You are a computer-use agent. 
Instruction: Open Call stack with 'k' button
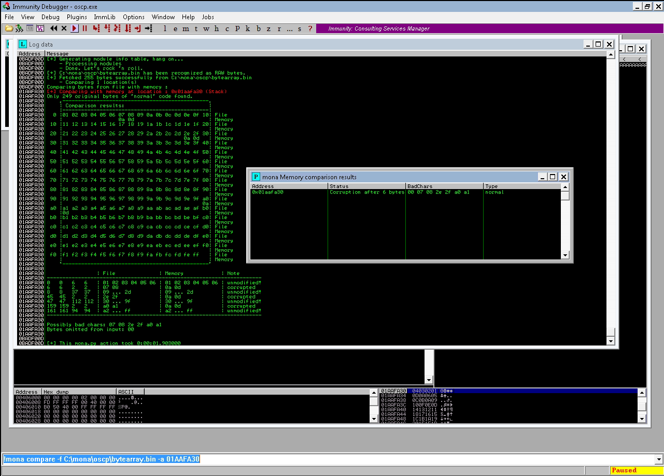coord(248,28)
